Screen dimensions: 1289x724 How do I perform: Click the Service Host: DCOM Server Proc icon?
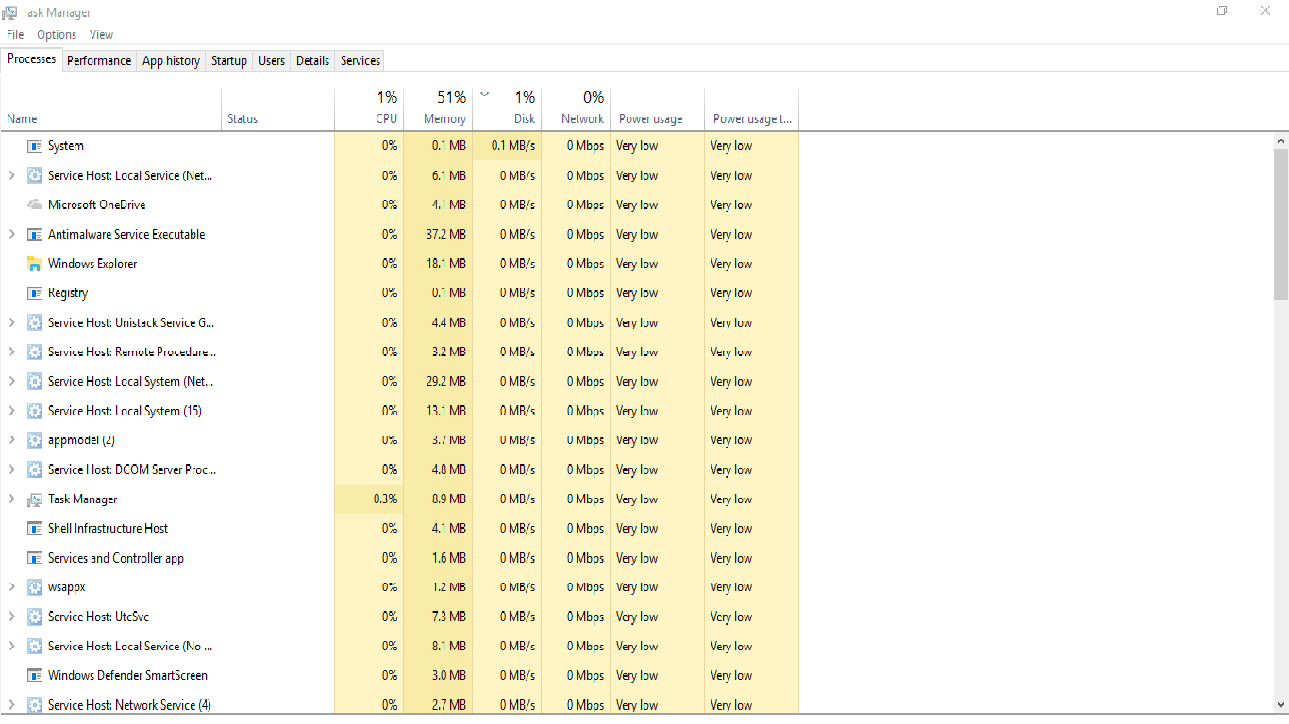35,469
